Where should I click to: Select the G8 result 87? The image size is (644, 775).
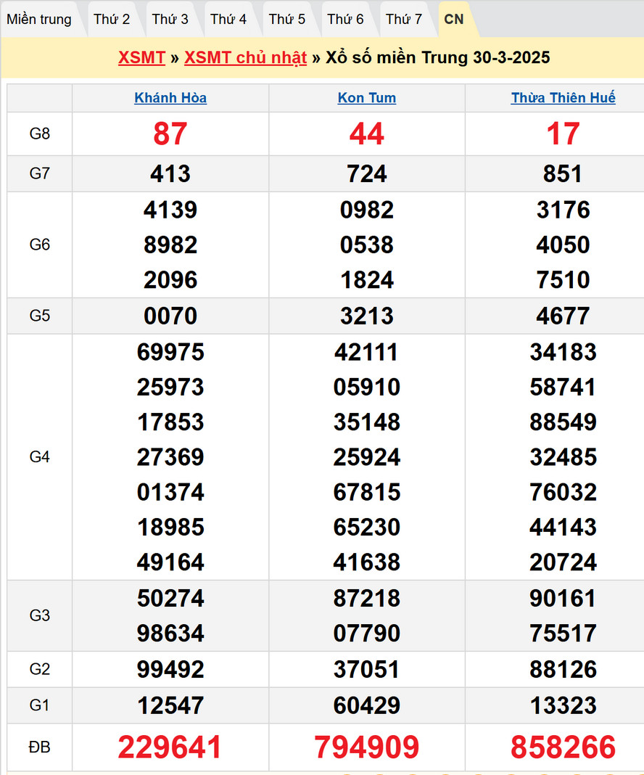coord(170,134)
